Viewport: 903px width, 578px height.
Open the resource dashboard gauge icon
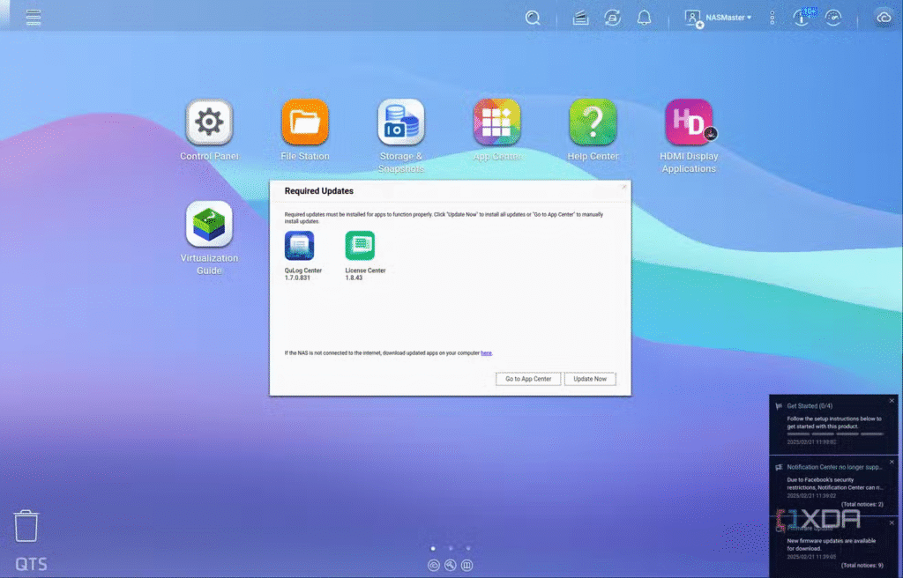[833, 18]
